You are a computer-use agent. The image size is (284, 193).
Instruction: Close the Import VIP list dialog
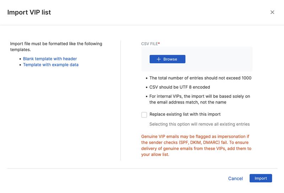coord(272,12)
